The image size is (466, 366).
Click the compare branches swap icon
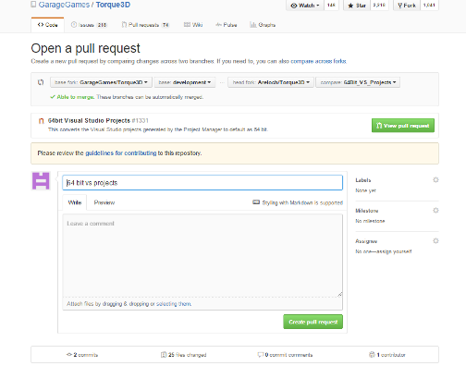(41, 82)
